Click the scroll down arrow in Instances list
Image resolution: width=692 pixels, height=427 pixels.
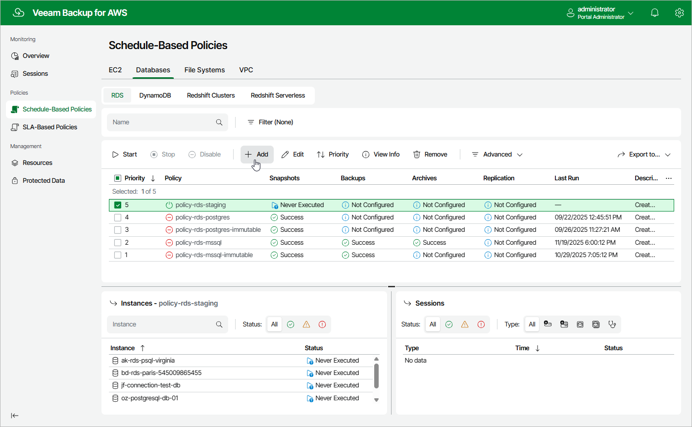pos(376,400)
